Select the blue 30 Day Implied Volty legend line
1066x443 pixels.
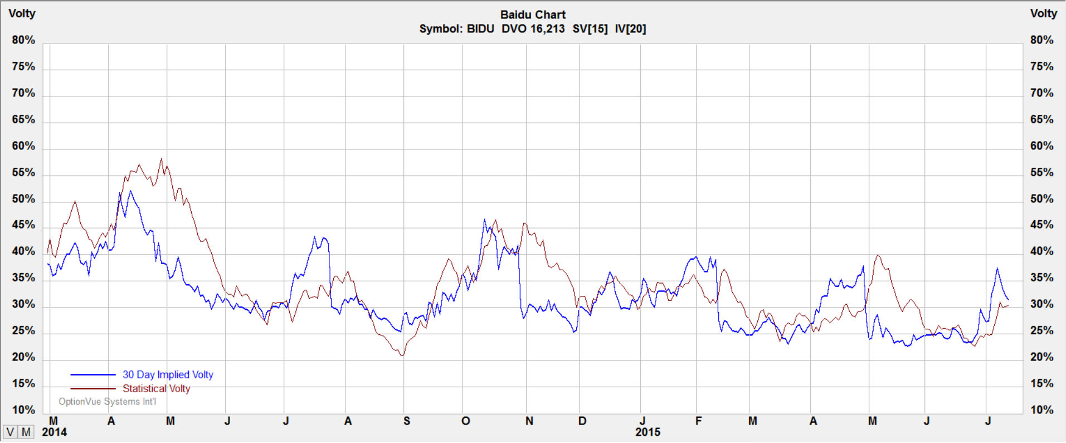pyautogui.click(x=93, y=375)
